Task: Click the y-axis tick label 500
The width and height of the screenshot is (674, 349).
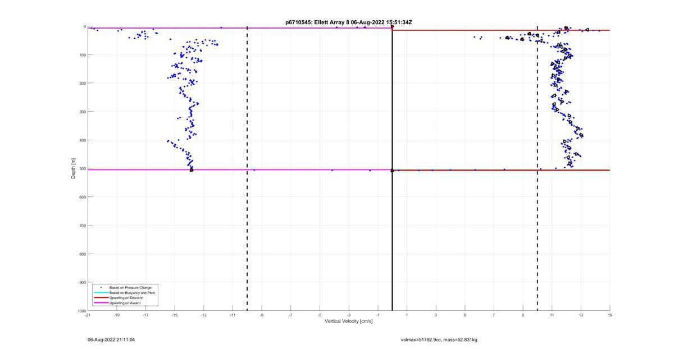Action: (82, 168)
